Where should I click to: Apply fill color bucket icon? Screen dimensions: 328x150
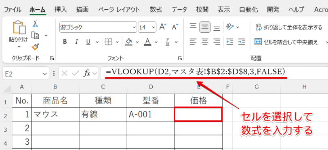click(128, 42)
